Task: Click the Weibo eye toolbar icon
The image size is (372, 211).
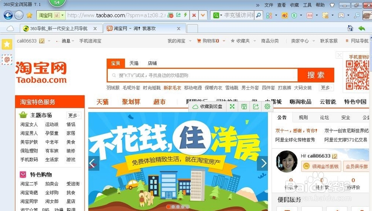Action: tap(285, 15)
